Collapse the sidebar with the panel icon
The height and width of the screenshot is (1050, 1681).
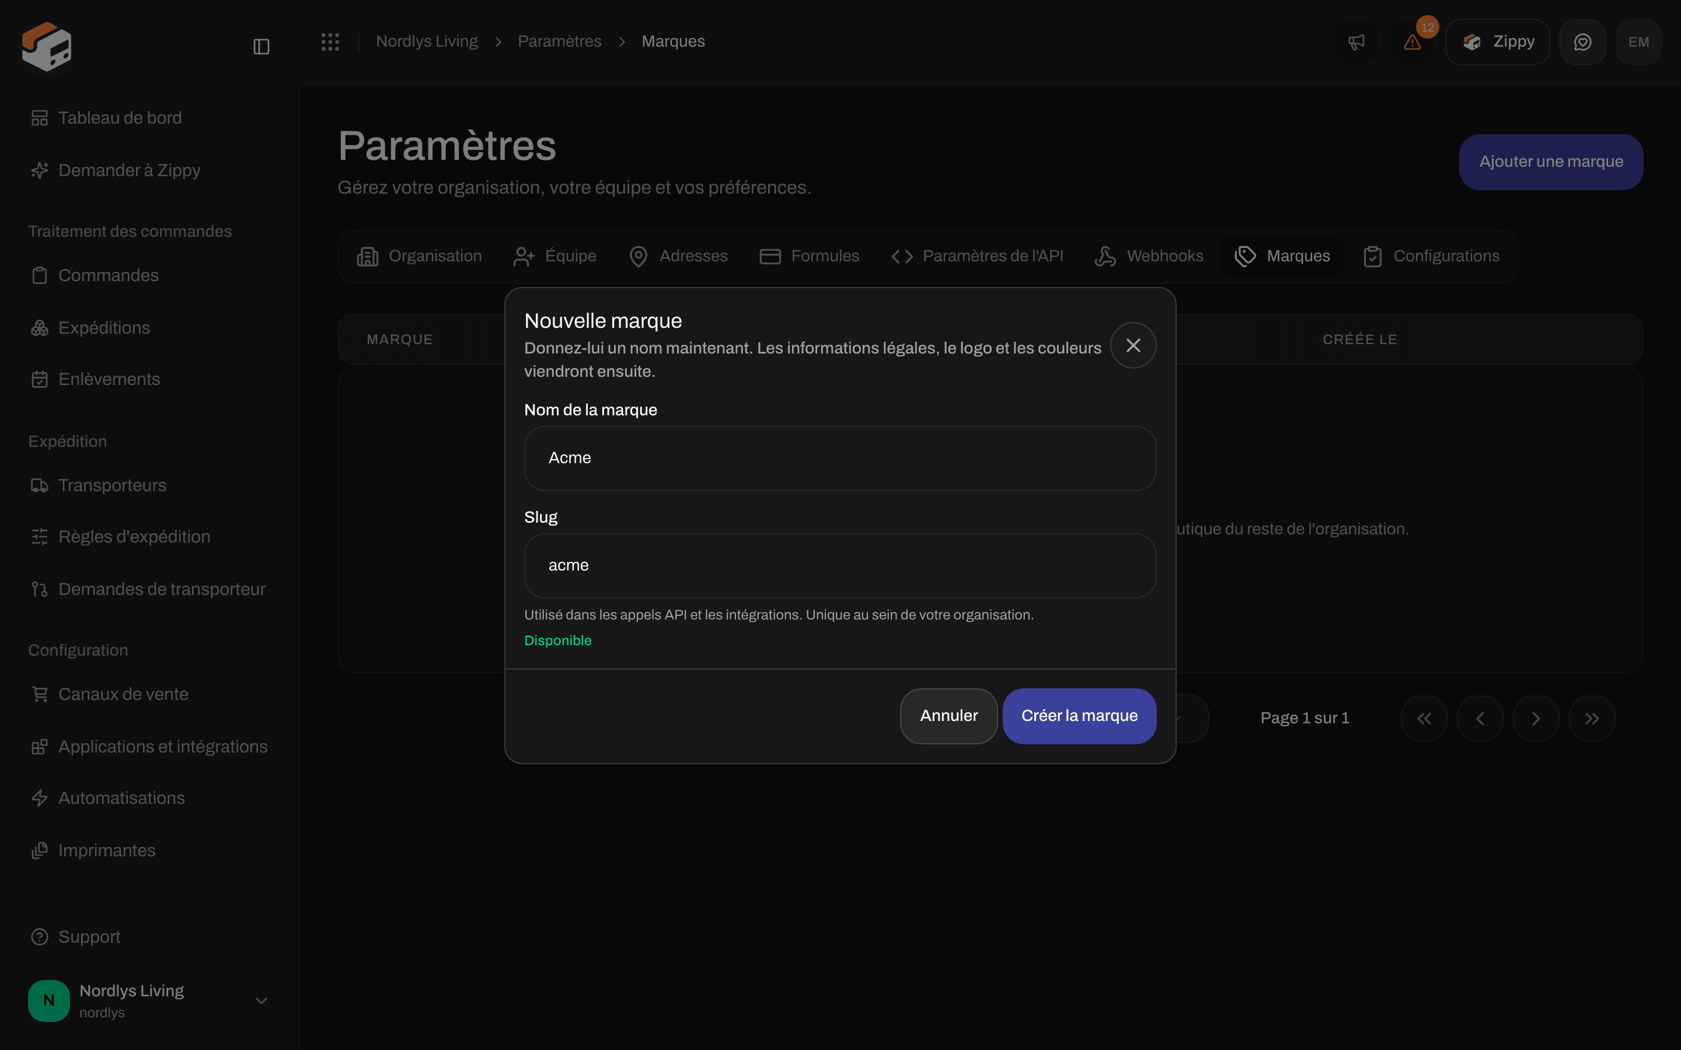261,47
